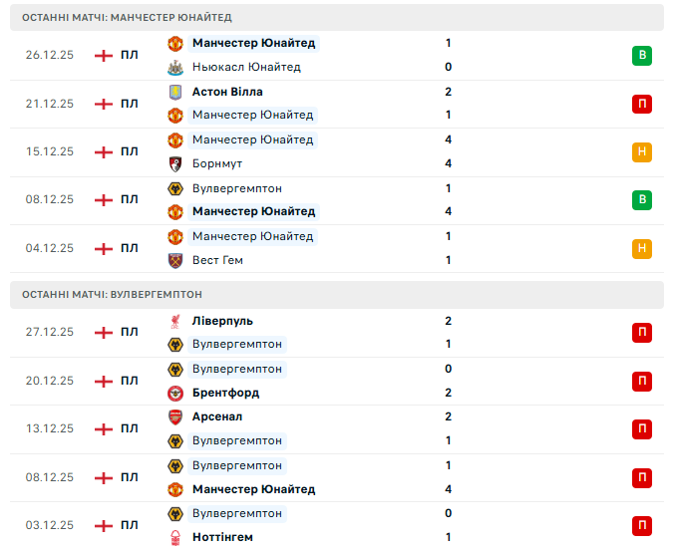The height and width of the screenshot is (550, 673).
Task: Click the orange Н badge for 15.12.25 match
Action: pos(642,152)
